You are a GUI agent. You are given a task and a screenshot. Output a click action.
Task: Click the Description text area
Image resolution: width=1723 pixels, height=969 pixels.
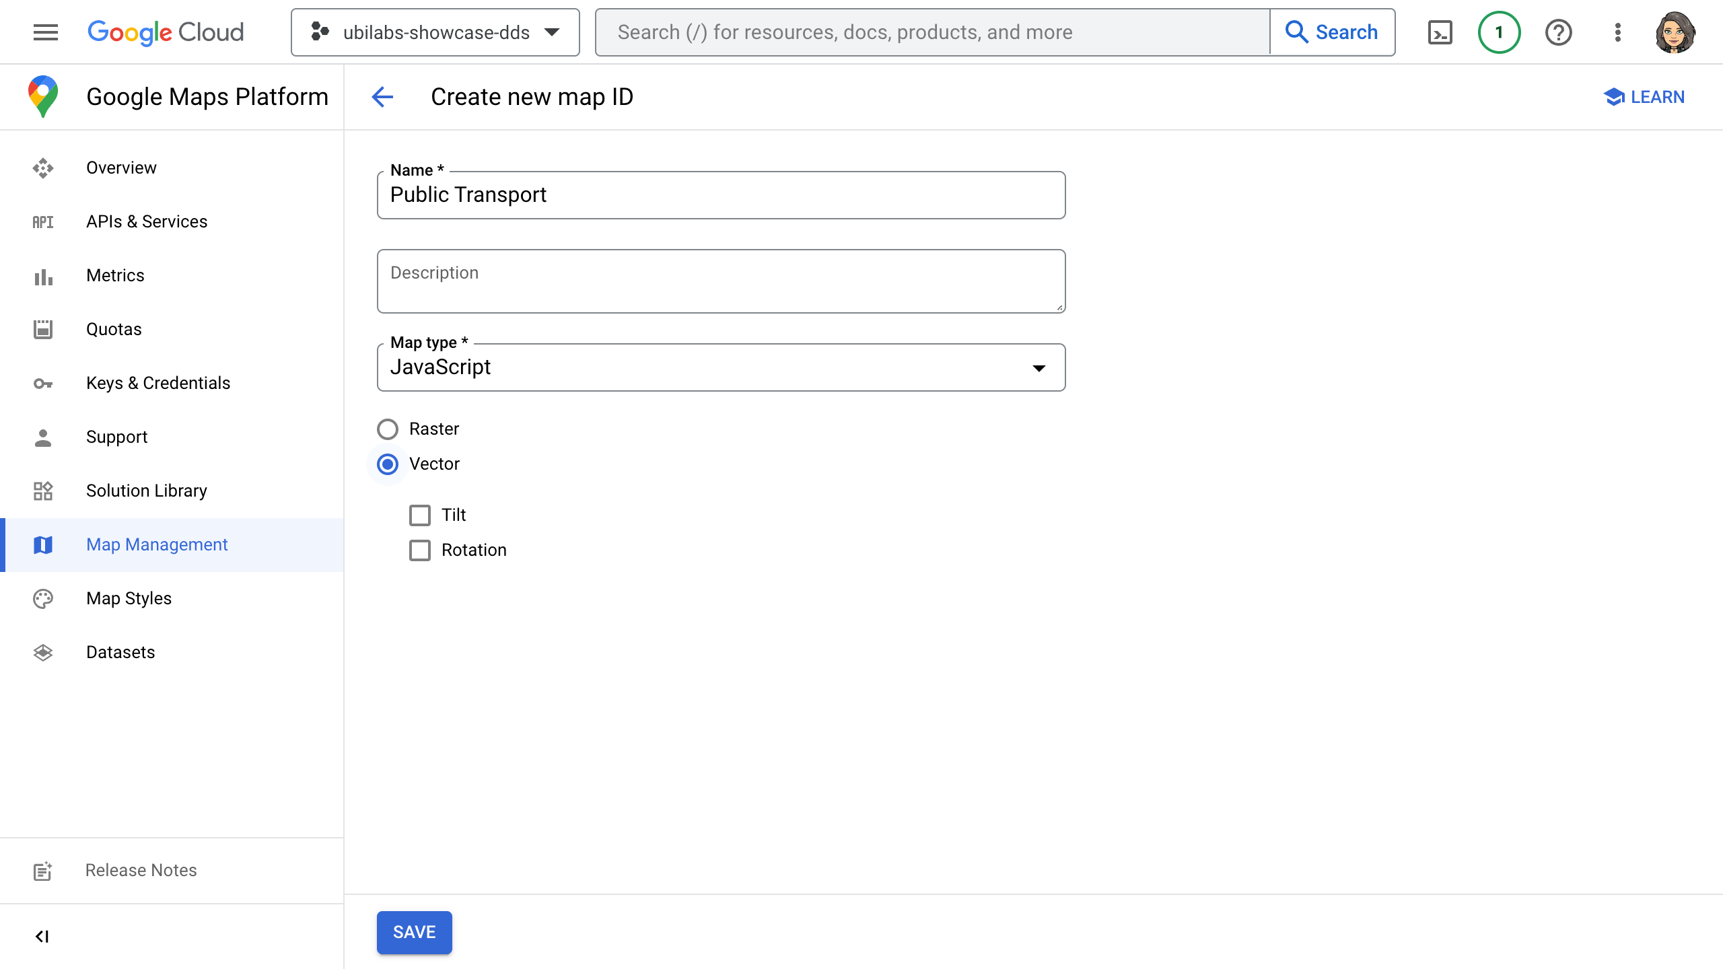pos(721,281)
